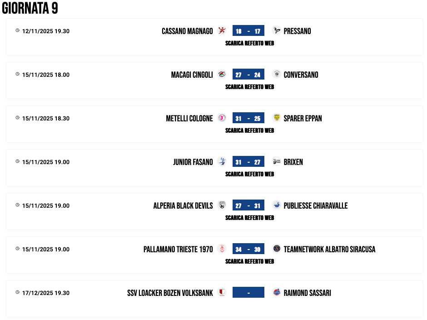Click the 27 - 31 score box

coord(248,205)
